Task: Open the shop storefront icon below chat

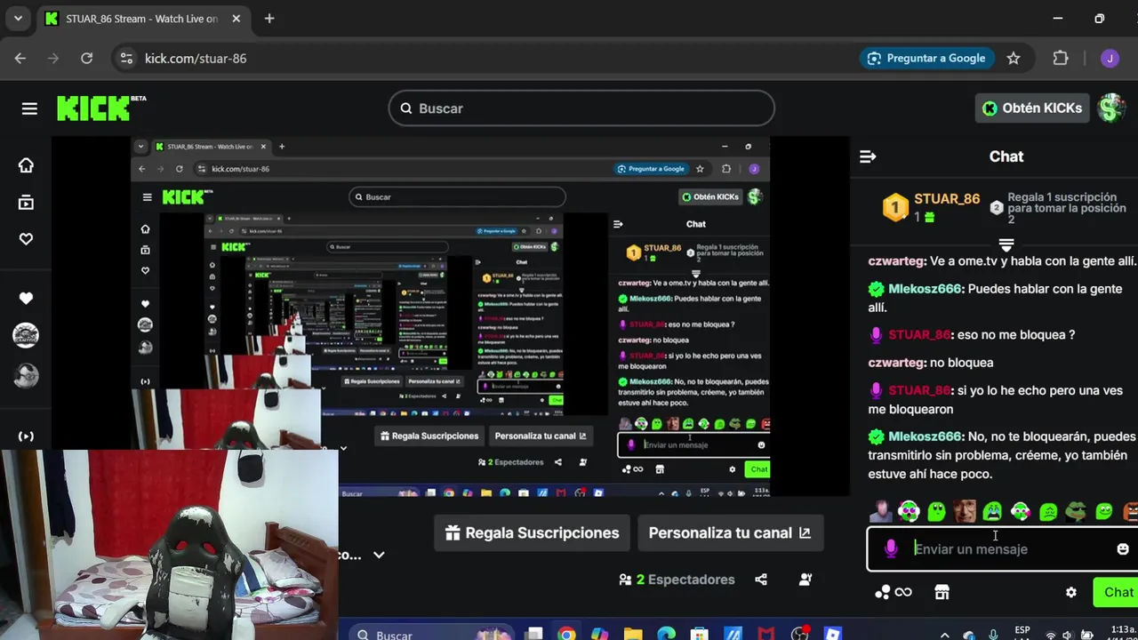Action: (942, 592)
